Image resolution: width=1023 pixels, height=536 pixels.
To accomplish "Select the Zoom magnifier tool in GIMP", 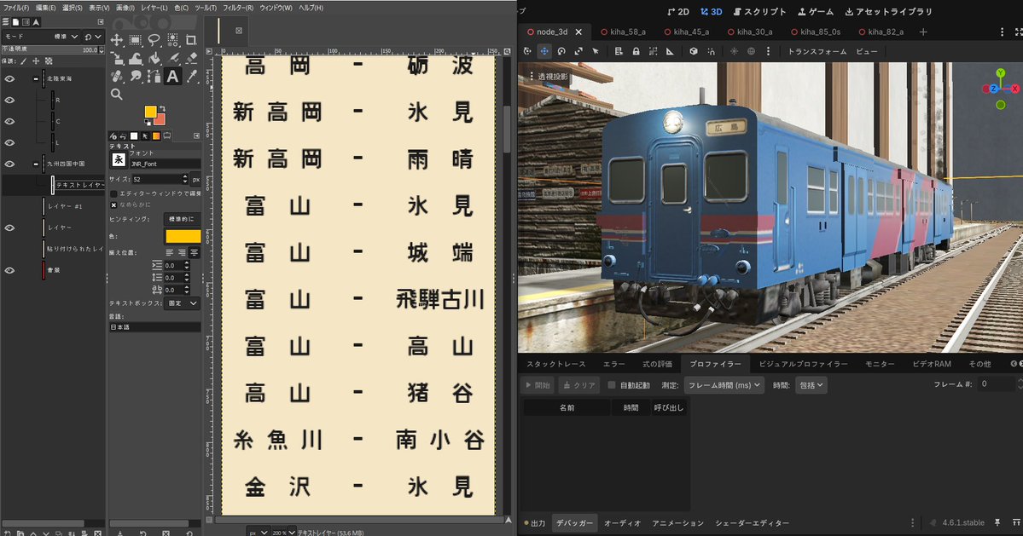I will tap(117, 95).
